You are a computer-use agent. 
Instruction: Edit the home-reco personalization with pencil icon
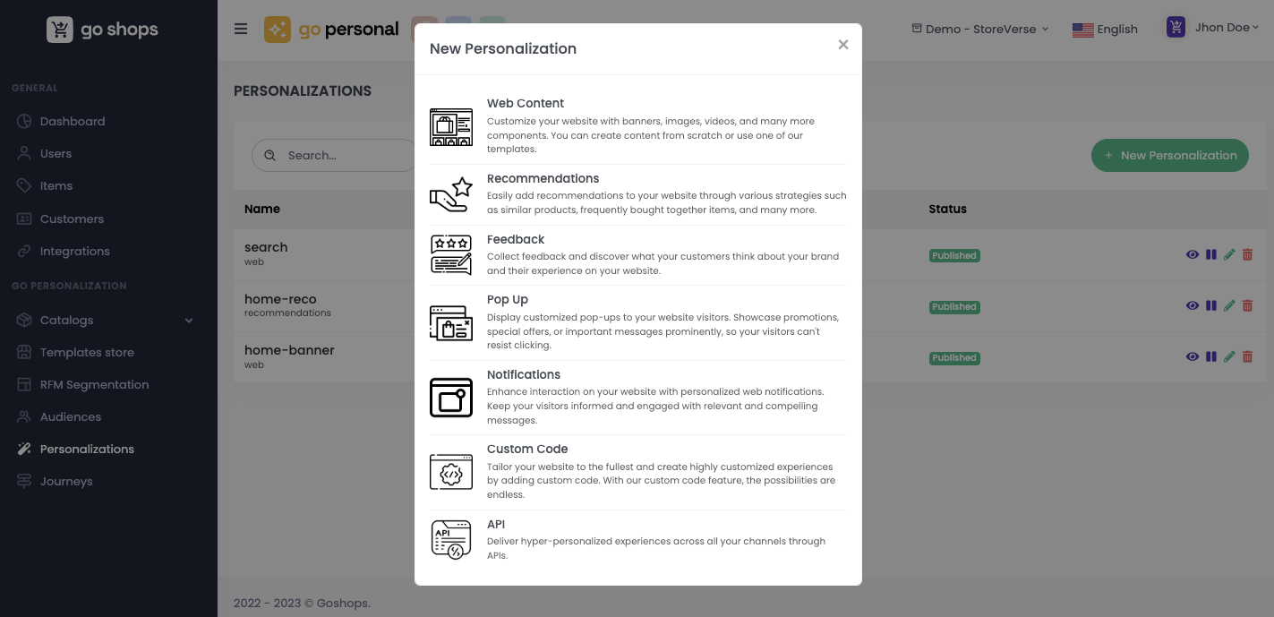pos(1229,306)
